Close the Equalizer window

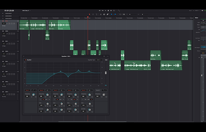tap(24, 56)
